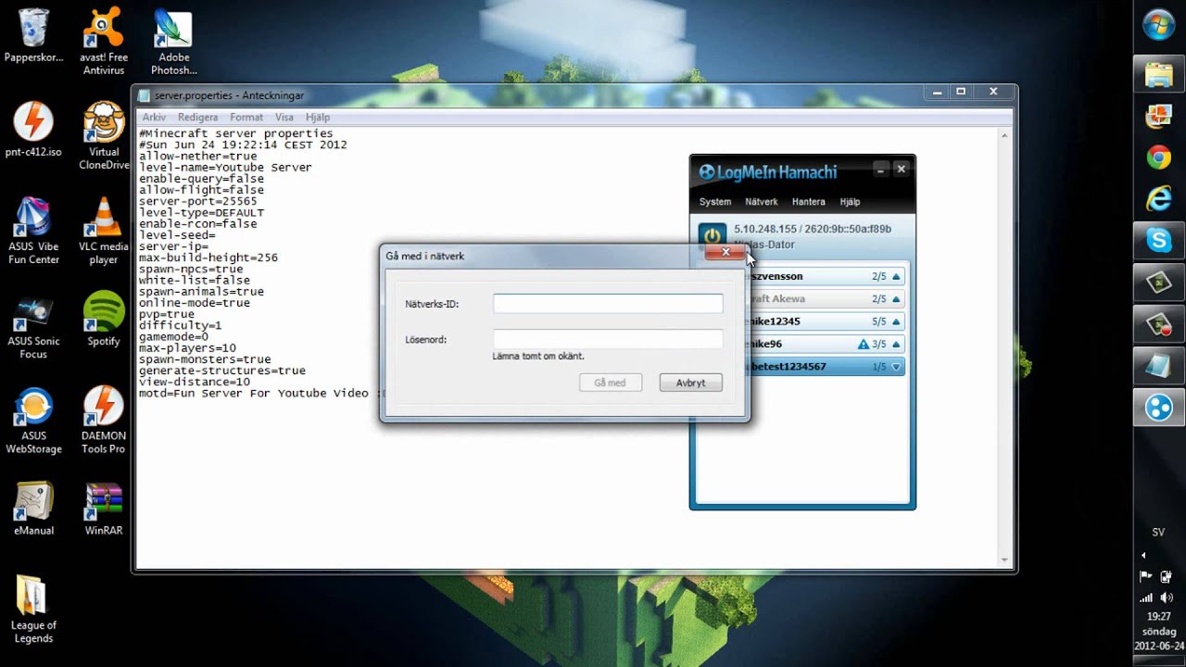Image resolution: width=1186 pixels, height=667 pixels.
Task: Launch Spotify from the desktop
Action: click(104, 320)
